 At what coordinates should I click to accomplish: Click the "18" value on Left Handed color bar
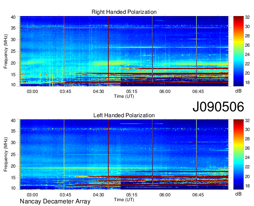click(x=247, y=186)
